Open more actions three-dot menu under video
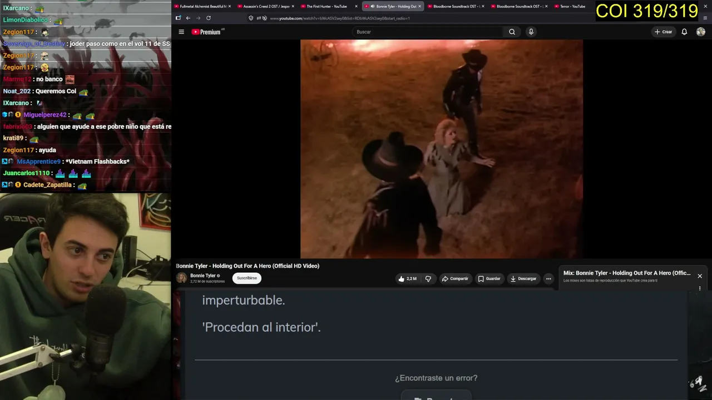The image size is (712, 400). [548, 279]
